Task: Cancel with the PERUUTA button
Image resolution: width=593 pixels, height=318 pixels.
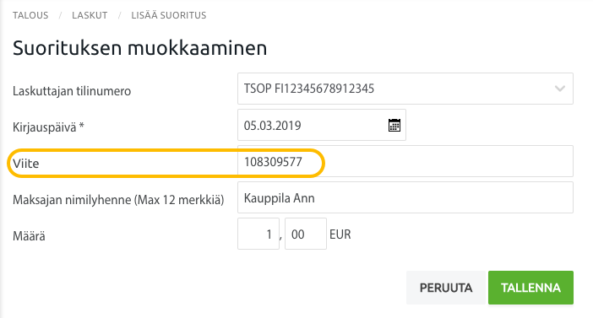Action: point(446,288)
